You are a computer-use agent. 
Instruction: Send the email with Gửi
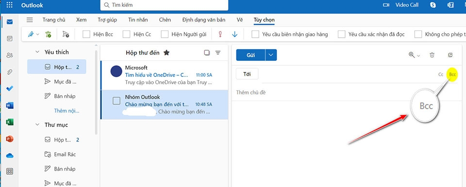[x=251, y=55]
